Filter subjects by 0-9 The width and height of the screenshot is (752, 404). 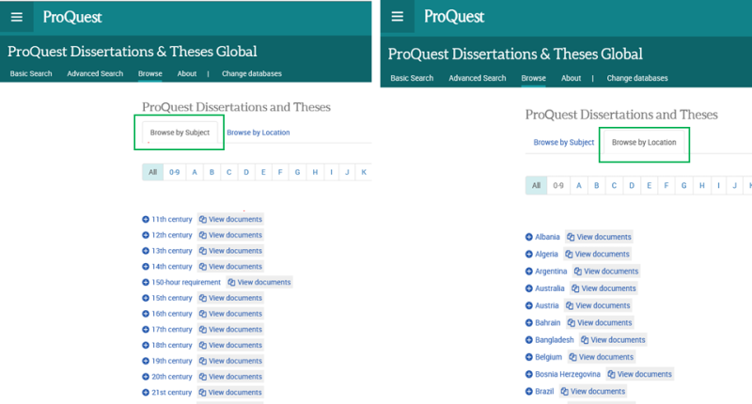pyautogui.click(x=175, y=172)
